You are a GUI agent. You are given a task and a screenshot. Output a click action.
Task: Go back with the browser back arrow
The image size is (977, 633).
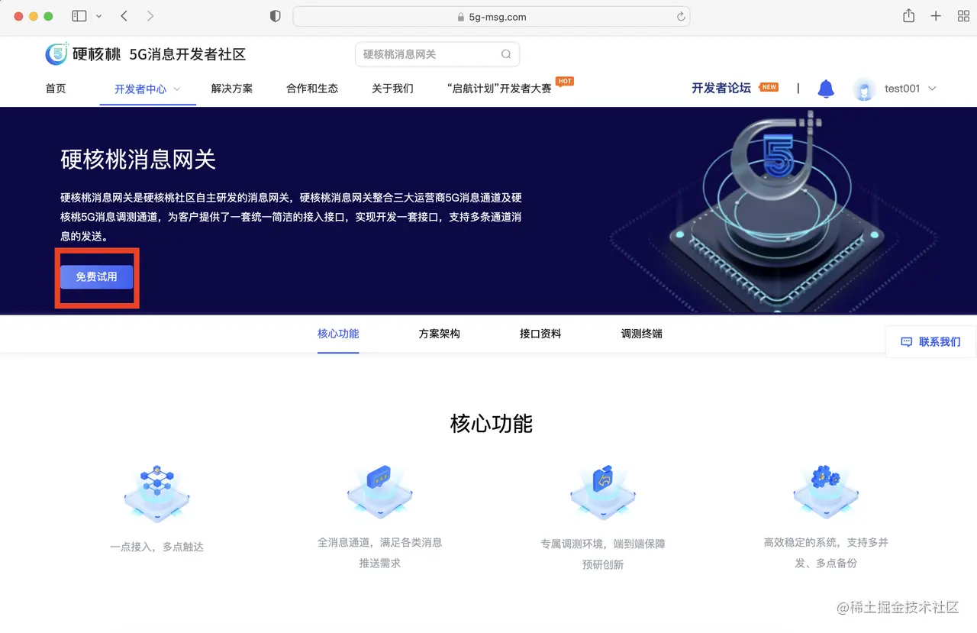tap(124, 16)
